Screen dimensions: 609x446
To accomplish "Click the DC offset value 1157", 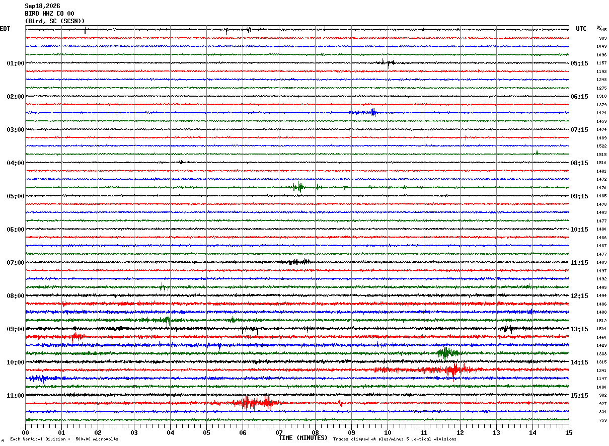I will click(x=601, y=63).
